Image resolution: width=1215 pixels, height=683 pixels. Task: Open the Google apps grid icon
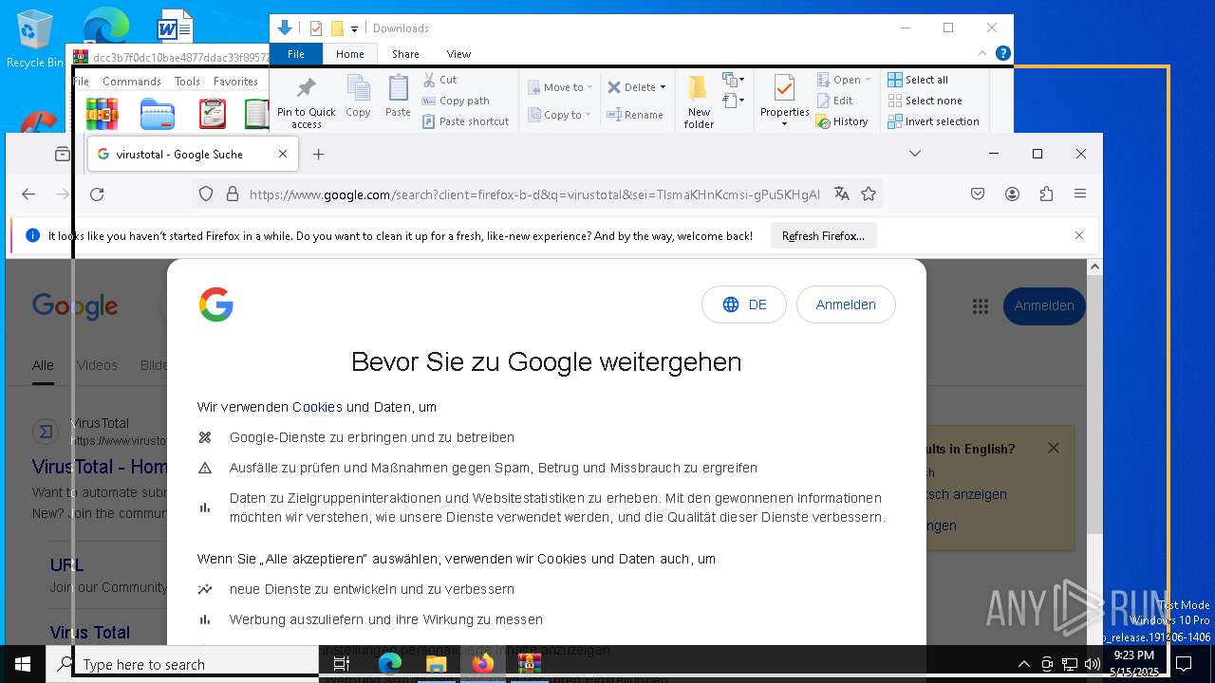[981, 306]
